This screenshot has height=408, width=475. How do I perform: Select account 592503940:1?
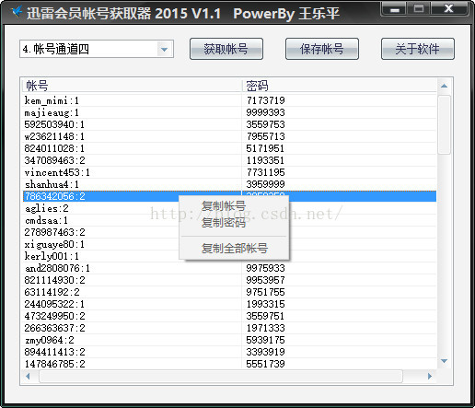[x=54, y=124]
